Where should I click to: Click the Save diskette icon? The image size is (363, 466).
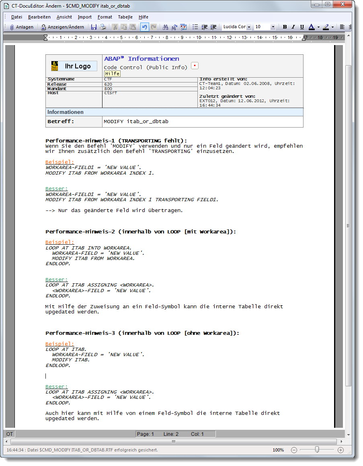[94, 27]
